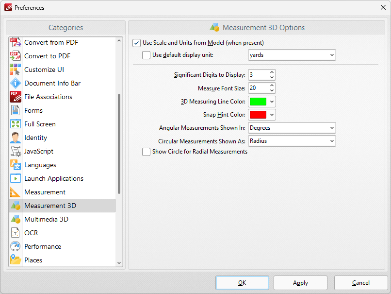Select the Customize UI category

62,69
